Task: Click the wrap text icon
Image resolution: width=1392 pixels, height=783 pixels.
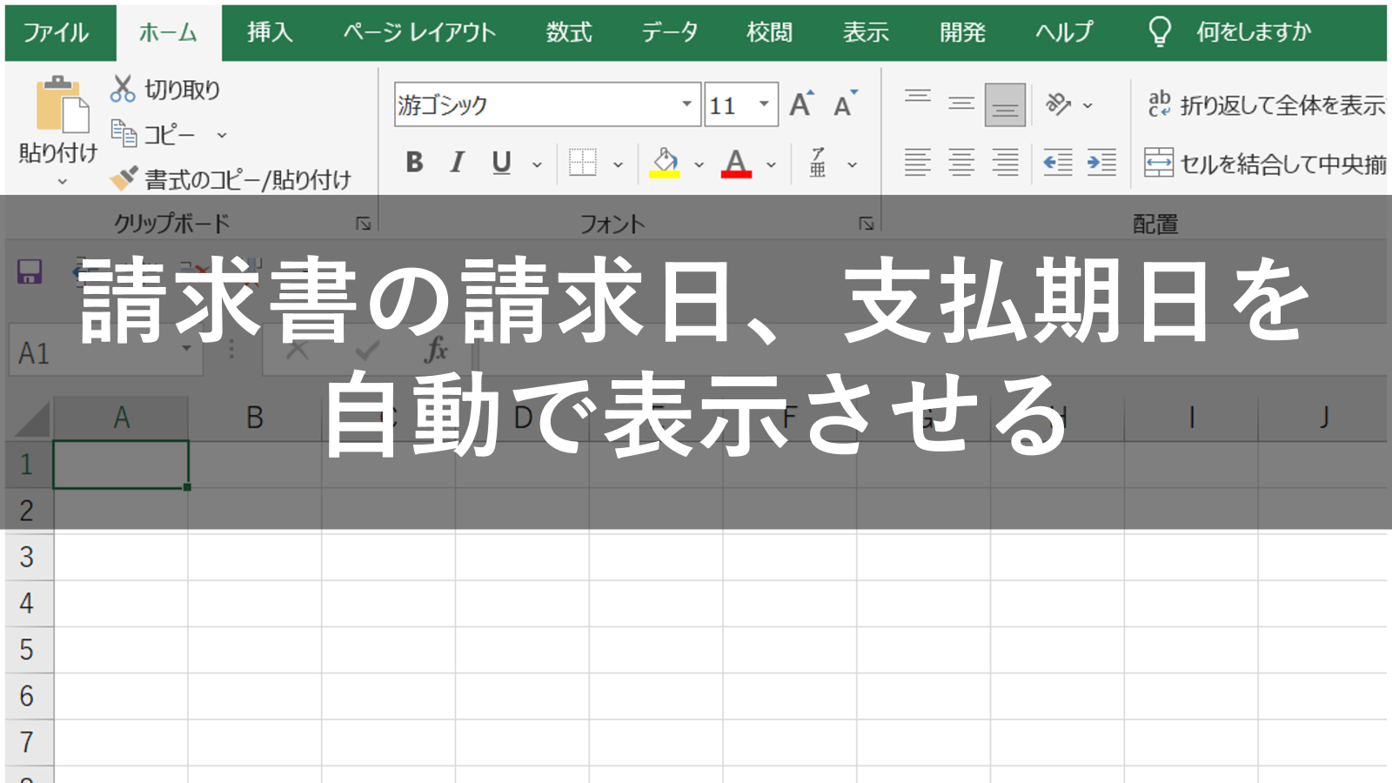Action: click(1159, 104)
